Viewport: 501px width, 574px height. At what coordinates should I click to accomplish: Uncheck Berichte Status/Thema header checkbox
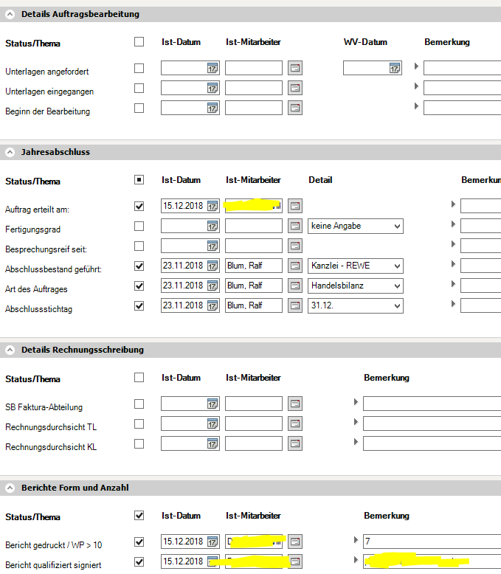click(139, 516)
